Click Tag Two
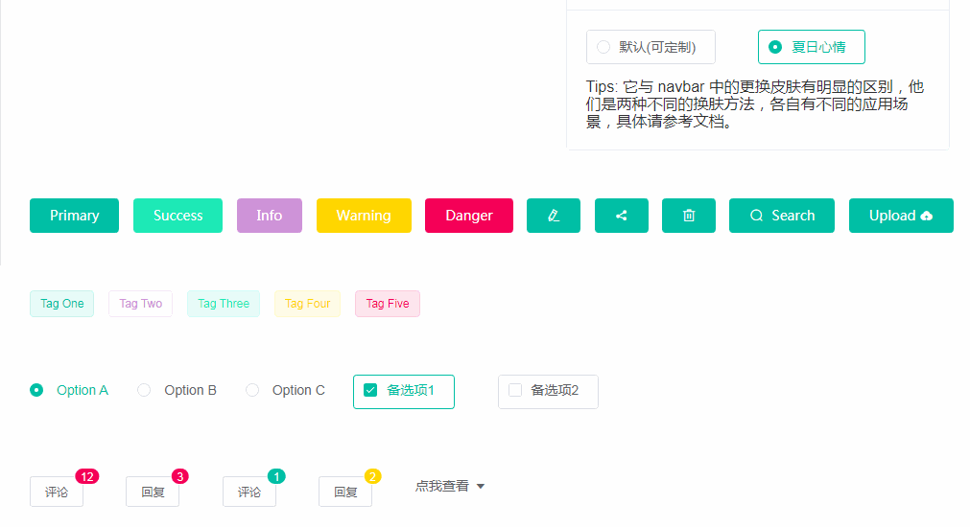 [140, 304]
